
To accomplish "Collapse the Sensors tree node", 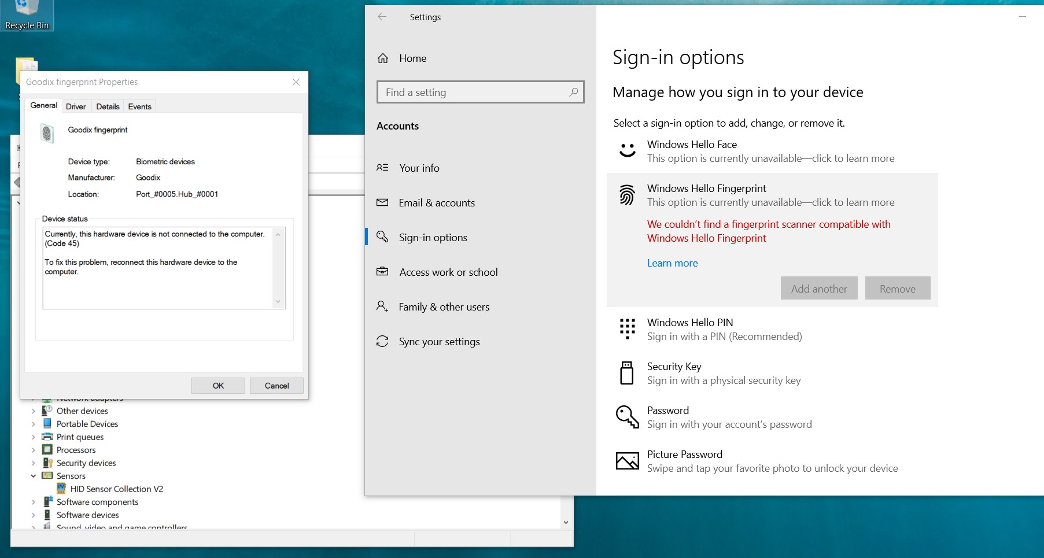I will pyautogui.click(x=34, y=476).
